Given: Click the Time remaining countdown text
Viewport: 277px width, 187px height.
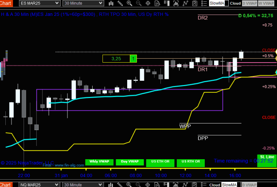Looking at the screenshot, I should [243, 161].
